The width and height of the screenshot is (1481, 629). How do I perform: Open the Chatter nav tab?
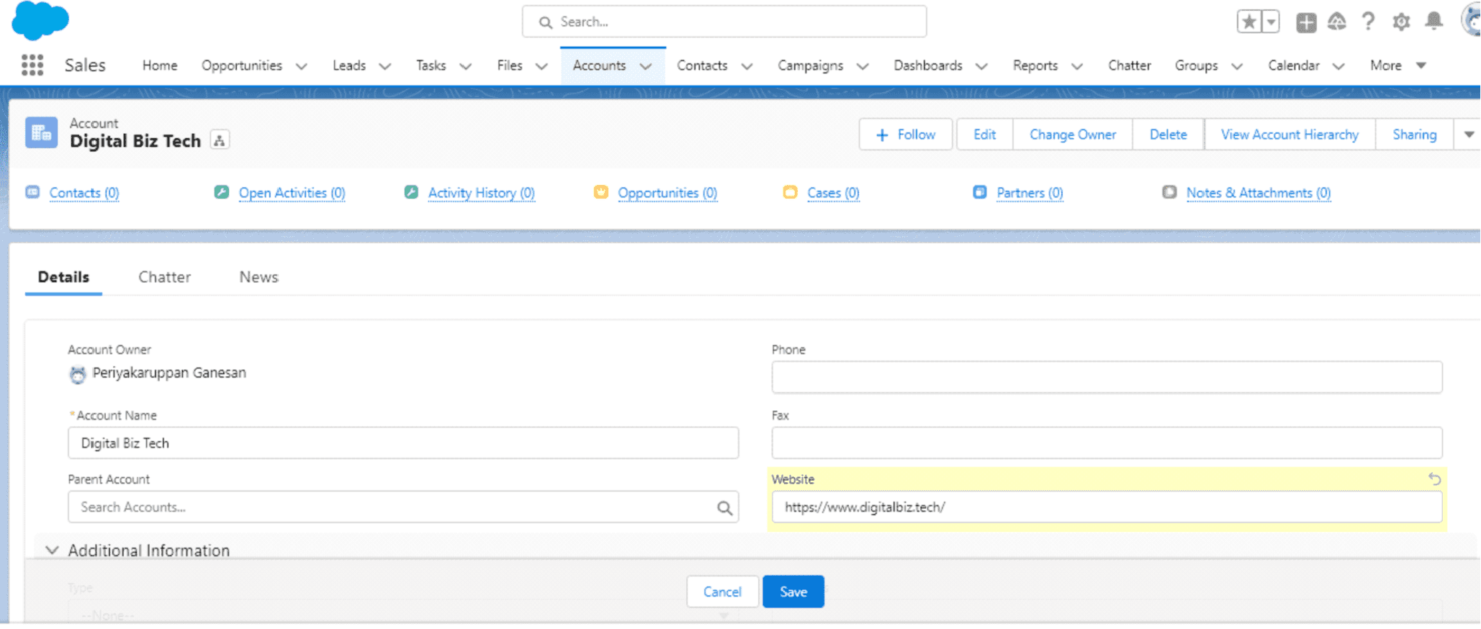point(1130,65)
